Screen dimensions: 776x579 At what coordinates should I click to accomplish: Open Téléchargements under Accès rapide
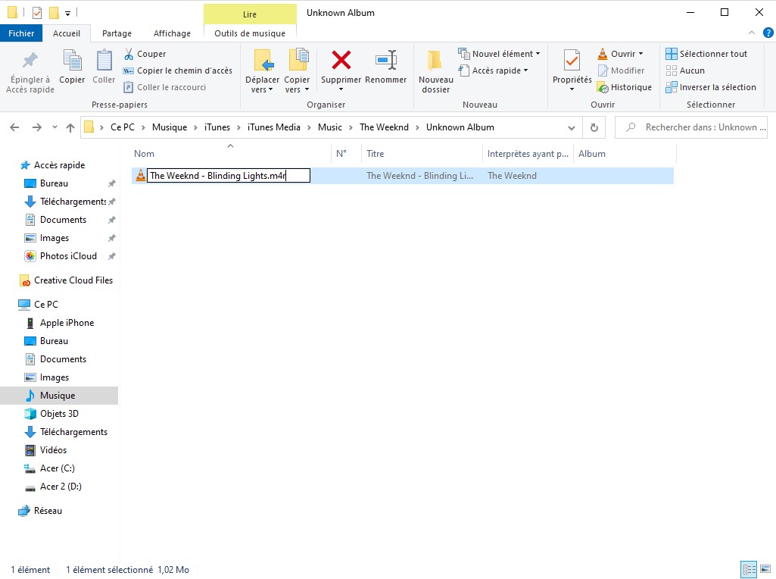(x=73, y=202)
